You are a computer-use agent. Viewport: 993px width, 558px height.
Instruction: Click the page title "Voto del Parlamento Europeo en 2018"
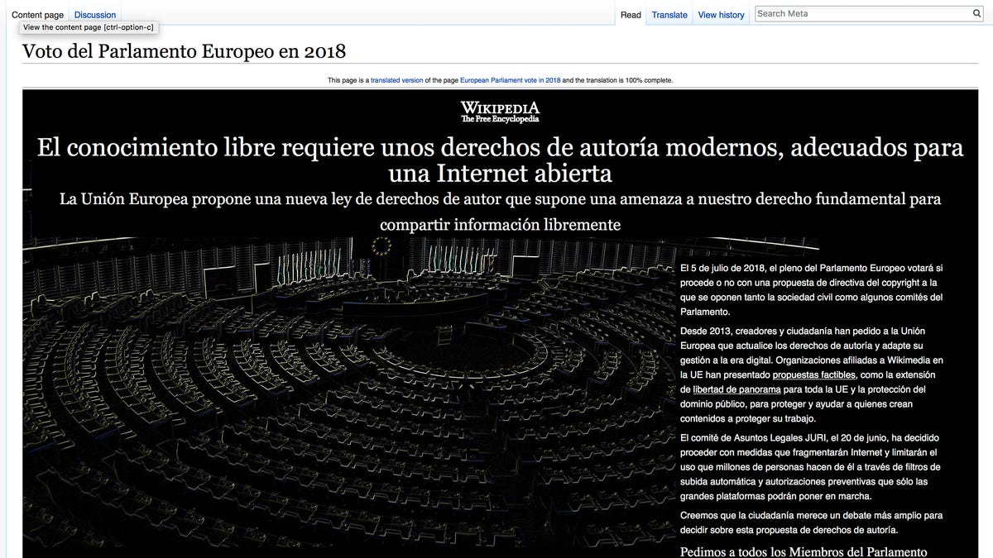click(x=184, y=51)
